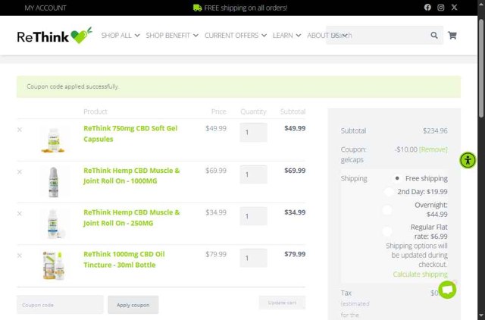Image resolution: width=485 pixels, height=320 pixels.
Task: Open Muscle & Joint Roll On 1000MG link
Action: 131,176
